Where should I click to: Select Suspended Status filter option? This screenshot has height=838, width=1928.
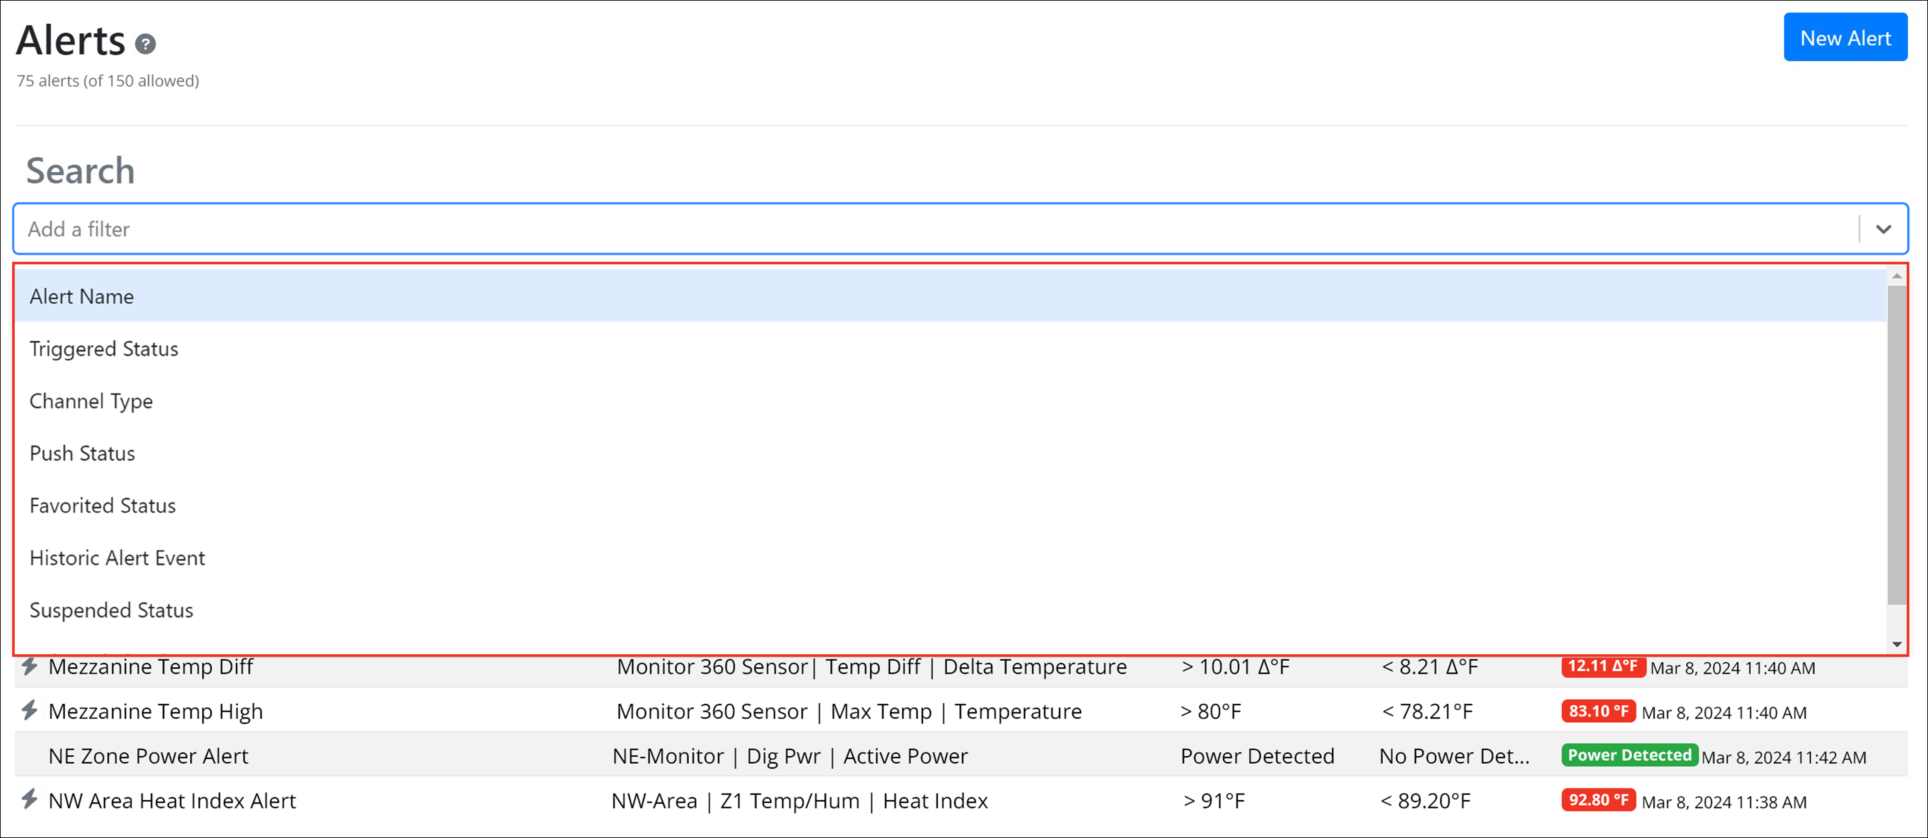(x=111, y=611)
